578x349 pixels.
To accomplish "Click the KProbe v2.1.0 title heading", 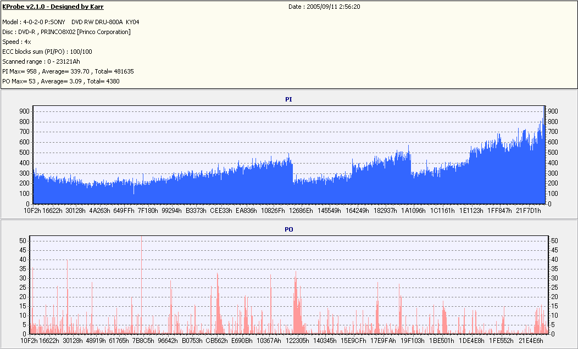I will (53, 7).
